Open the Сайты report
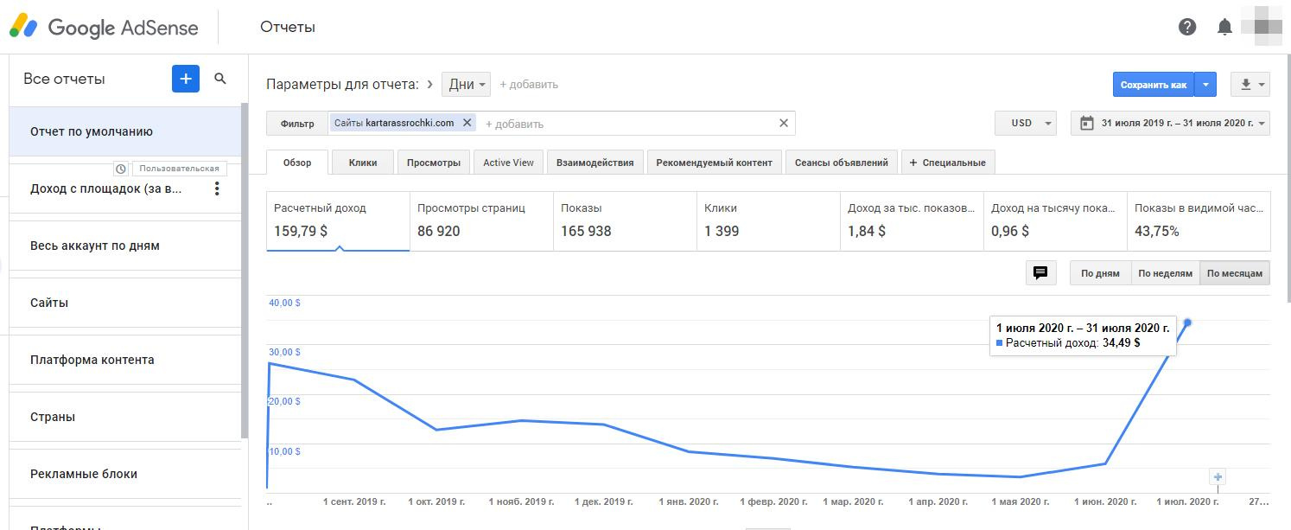This screenshot has width=1291, height=530. (x=125, y=303)
